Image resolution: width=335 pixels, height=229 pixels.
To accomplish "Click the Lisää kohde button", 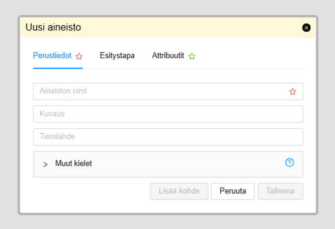I will tap(179, 191).
